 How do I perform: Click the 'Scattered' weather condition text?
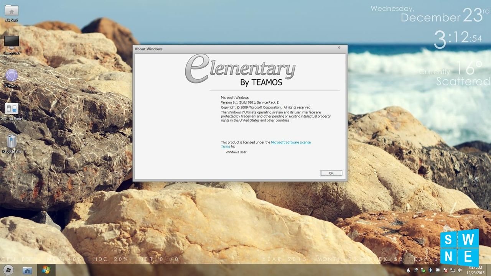463,81
